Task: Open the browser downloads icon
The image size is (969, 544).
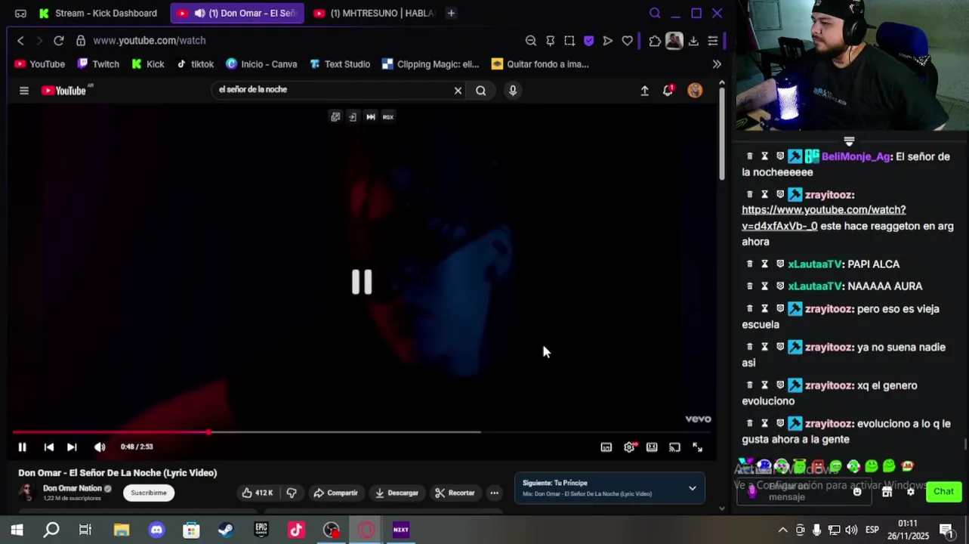Action: [693, 41]
